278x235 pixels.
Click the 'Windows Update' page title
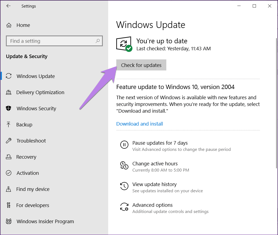pyautogui.click(x=151, y=25)
